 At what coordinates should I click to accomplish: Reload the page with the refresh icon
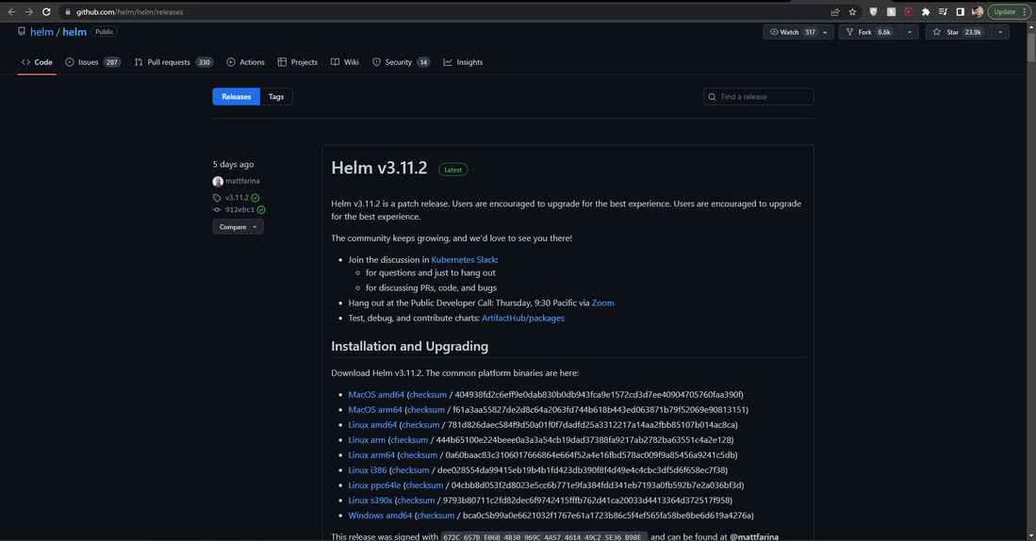coord(46,12)
